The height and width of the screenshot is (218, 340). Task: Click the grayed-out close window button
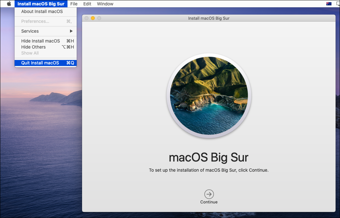pyautogui.click(x=87, y=18)
